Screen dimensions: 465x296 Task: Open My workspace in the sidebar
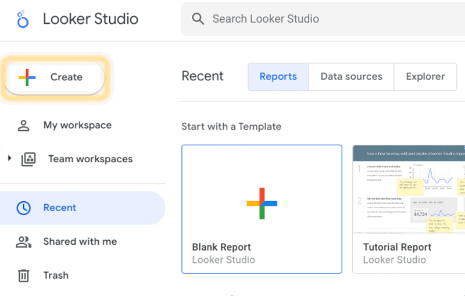pyautogui.click(x=77, y=125)
